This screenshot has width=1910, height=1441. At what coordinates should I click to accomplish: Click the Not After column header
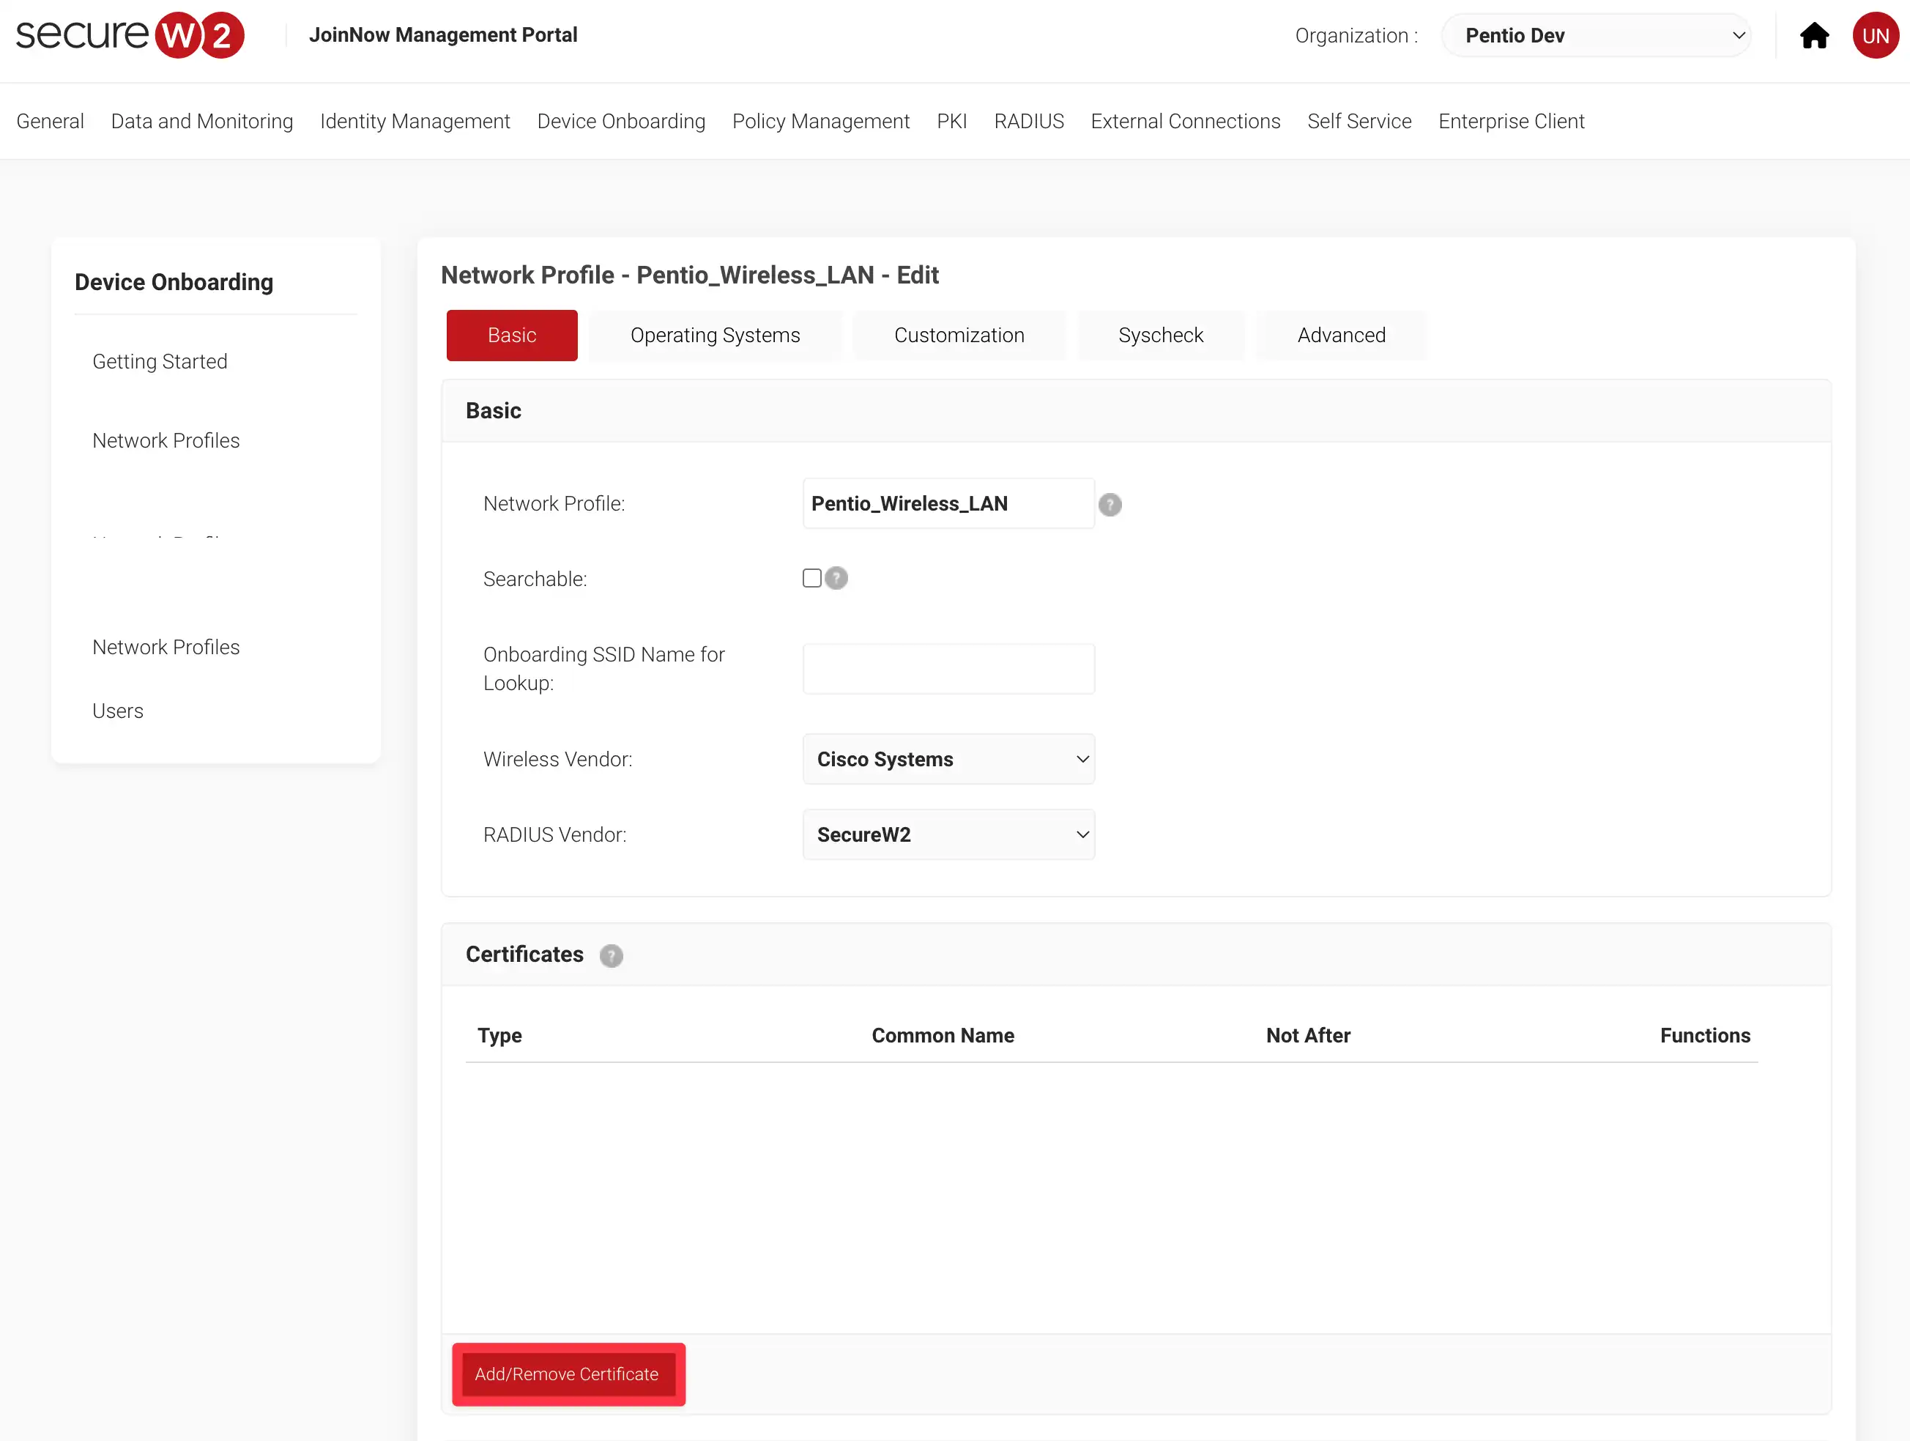coord(1308,1036)
